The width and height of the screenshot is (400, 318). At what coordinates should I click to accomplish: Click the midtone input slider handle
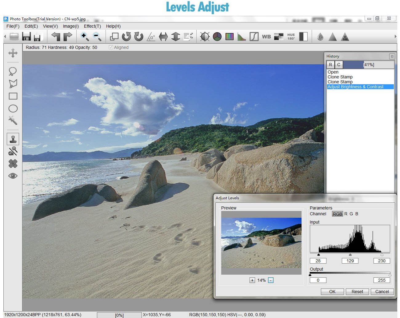tap(350, 255)
